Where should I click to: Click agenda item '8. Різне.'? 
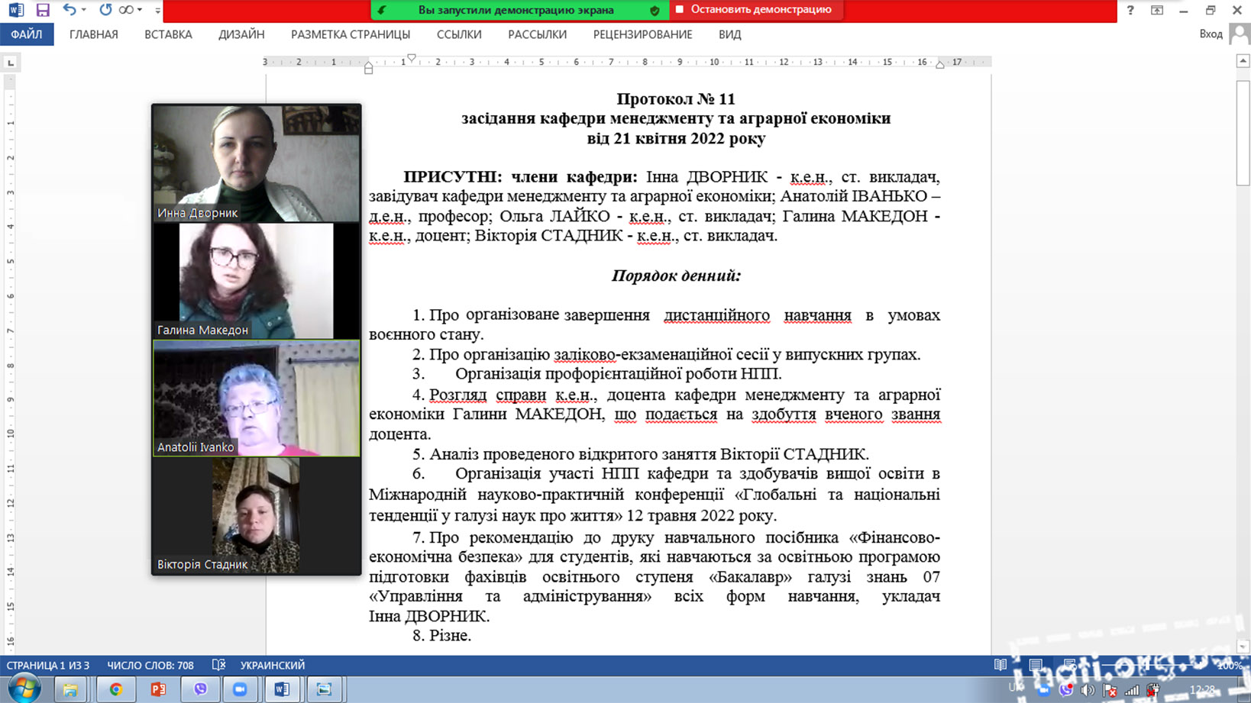(x=441, y=635)
